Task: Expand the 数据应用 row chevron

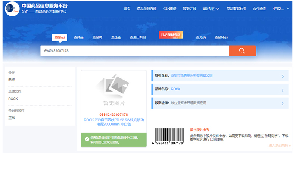Action: [283, 104]
